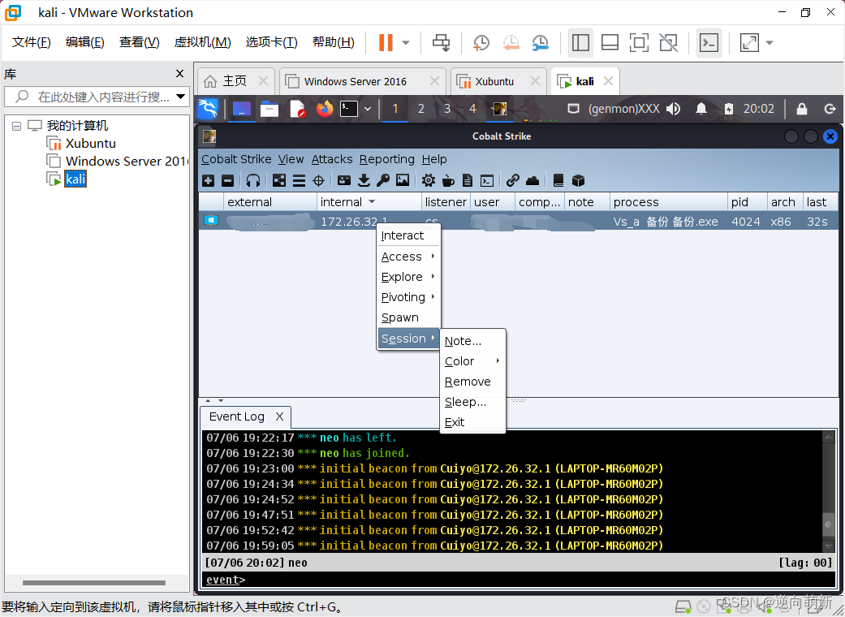The image size is (845, 617).
Task: Click the Kali volume speaker icon
Action: [674, 109]
